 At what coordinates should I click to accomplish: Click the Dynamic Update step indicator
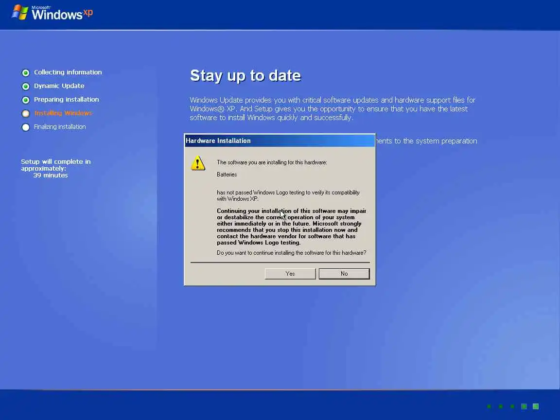click(x=26, y=87)
